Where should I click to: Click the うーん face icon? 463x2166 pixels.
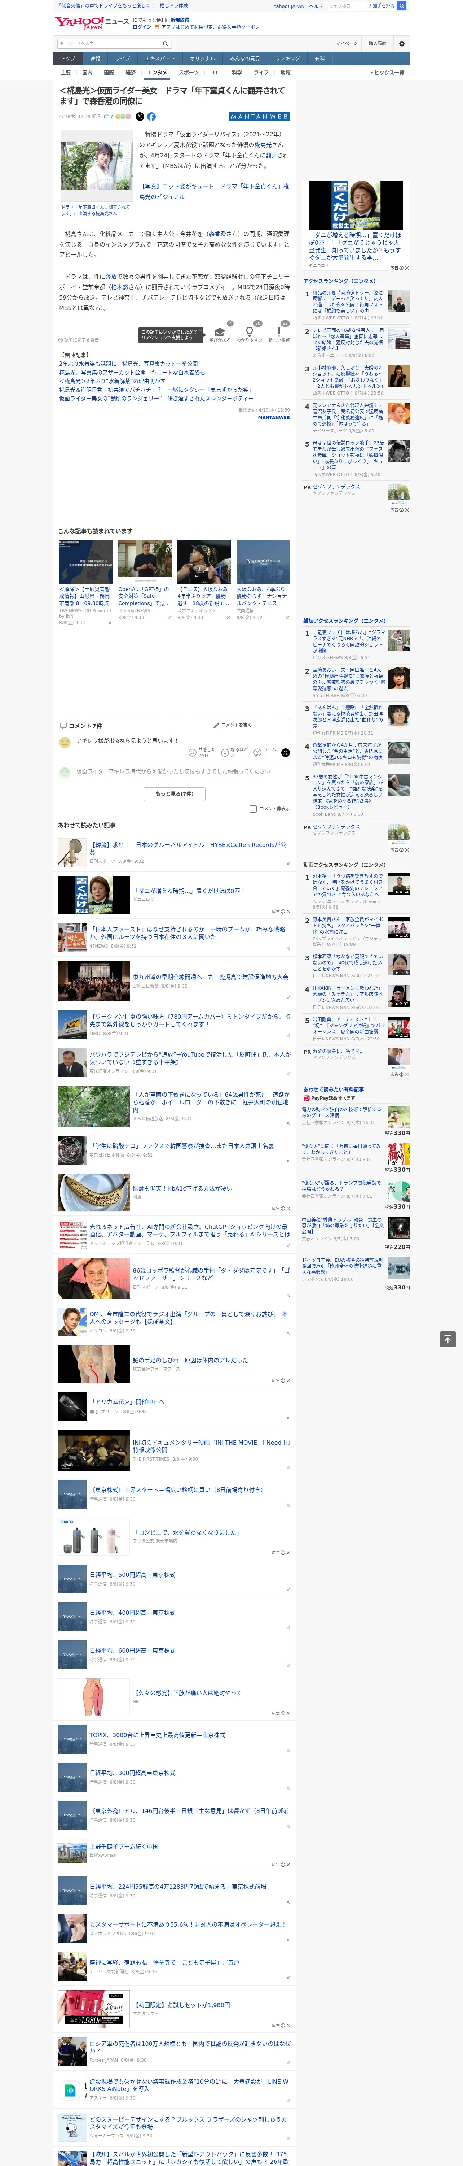258,753
